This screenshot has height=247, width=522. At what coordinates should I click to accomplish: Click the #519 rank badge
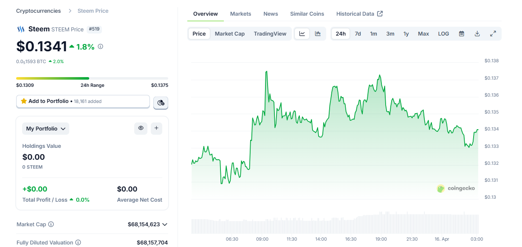pyautogui.click(x=94, y=29)
